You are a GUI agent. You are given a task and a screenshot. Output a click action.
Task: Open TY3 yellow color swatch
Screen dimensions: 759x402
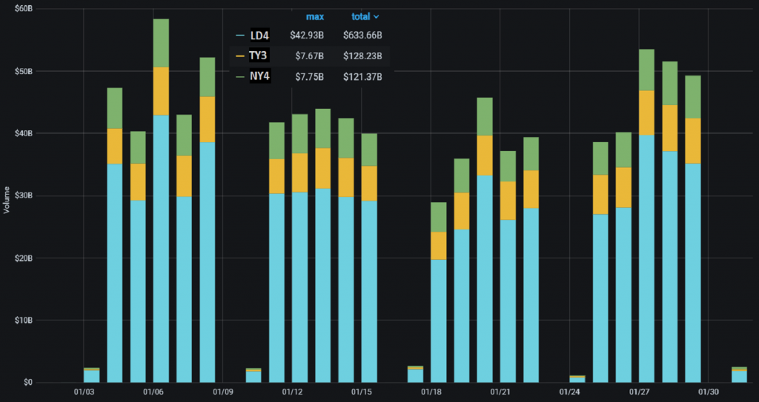[x=239, y=56]
